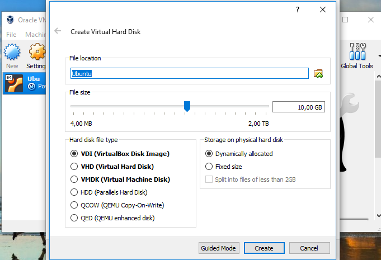Screen dimensions: 381x260
Task: Switch to Guided Mode
Action: 219,248
